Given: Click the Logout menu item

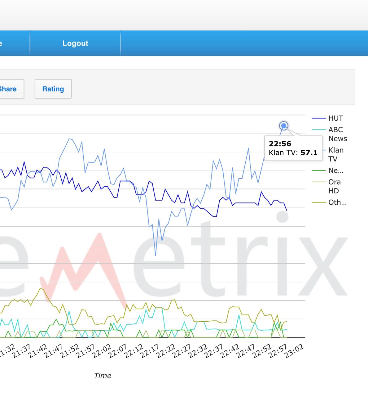Looking at the screenshot, I should tap(75, 43).
